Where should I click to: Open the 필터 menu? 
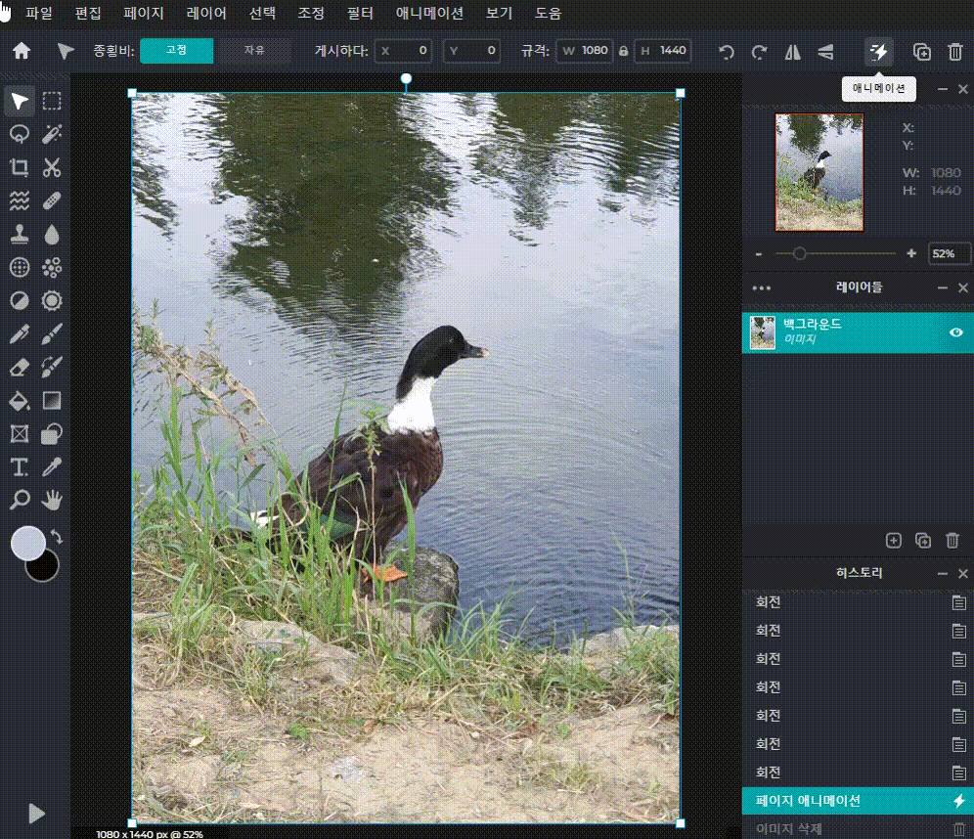360,13
